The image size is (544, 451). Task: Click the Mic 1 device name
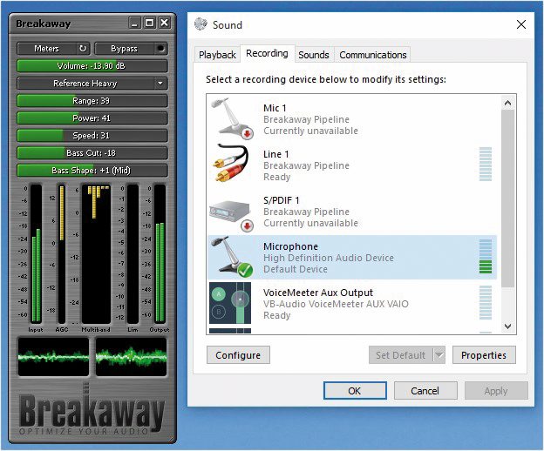point(275,108)
